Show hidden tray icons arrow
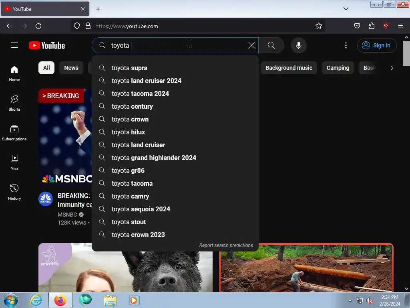Screen dimensions: 410x308 click(350, 301)
